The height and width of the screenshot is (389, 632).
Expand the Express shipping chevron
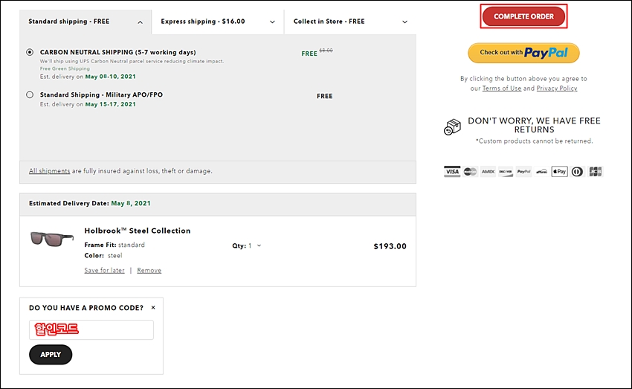click(x=272, y=22)
